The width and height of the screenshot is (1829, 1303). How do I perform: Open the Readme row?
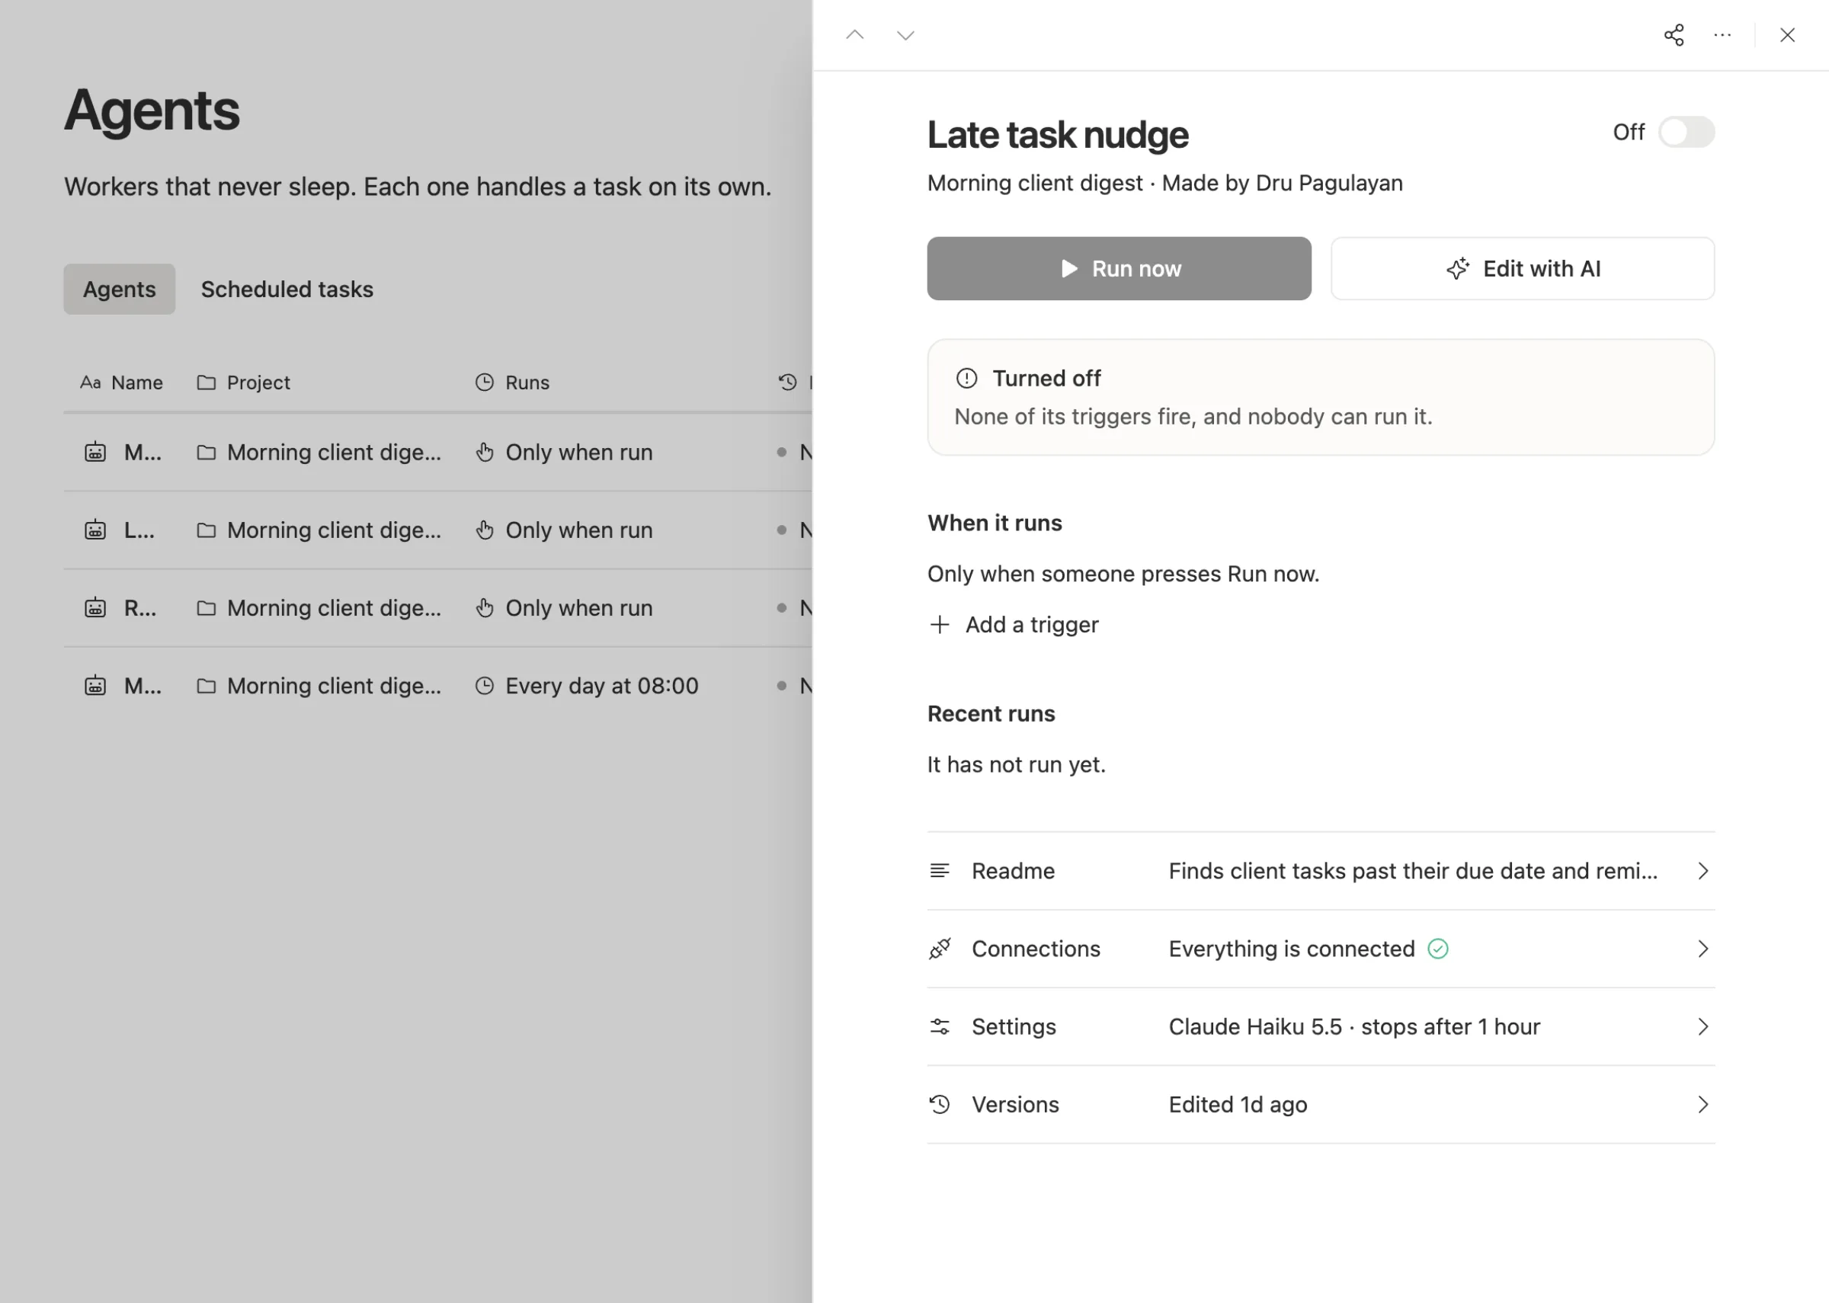pos(1321,870)
